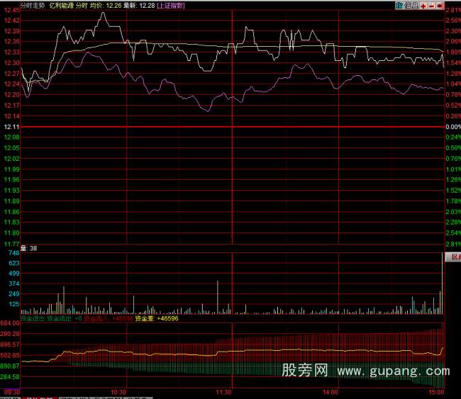Click the 资金差: +46596 label
Image resolution: width=461 pixels, height=399 pixels.
157,318
